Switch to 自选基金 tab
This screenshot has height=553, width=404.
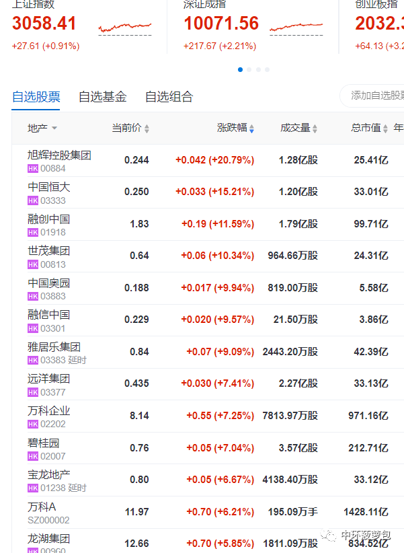coord(102,97)
